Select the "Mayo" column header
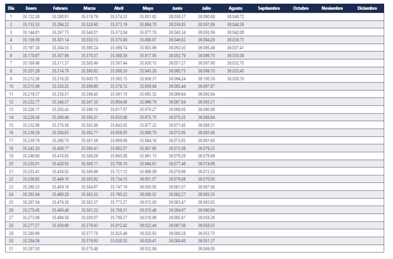The height and width of the screenshot is (259, 393). point(148,8)
